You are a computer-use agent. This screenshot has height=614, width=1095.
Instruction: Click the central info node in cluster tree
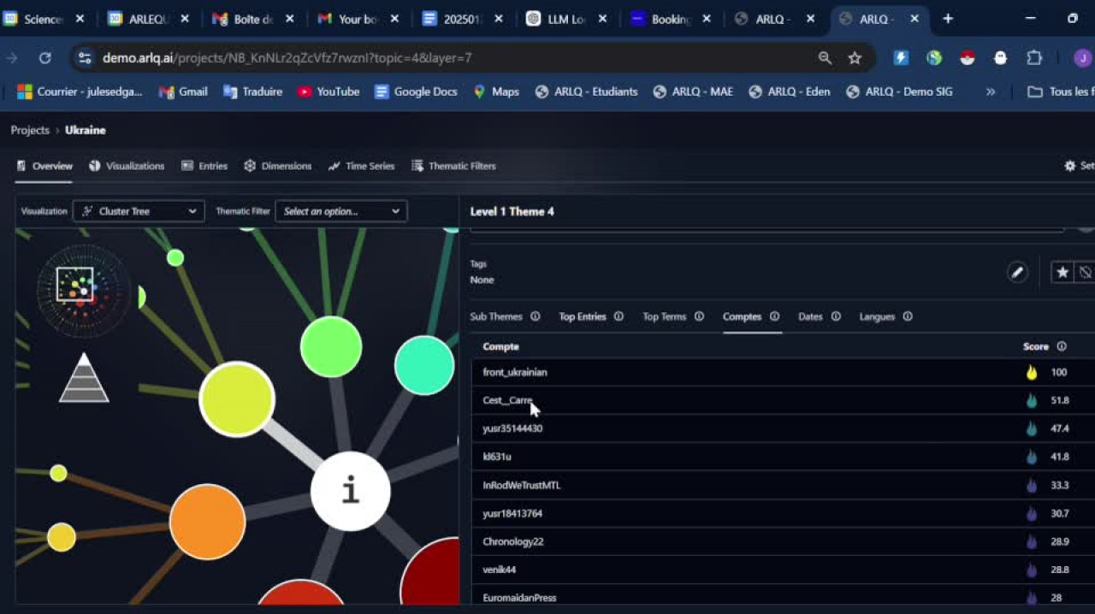pyautogui.click(x=350, y=492)
